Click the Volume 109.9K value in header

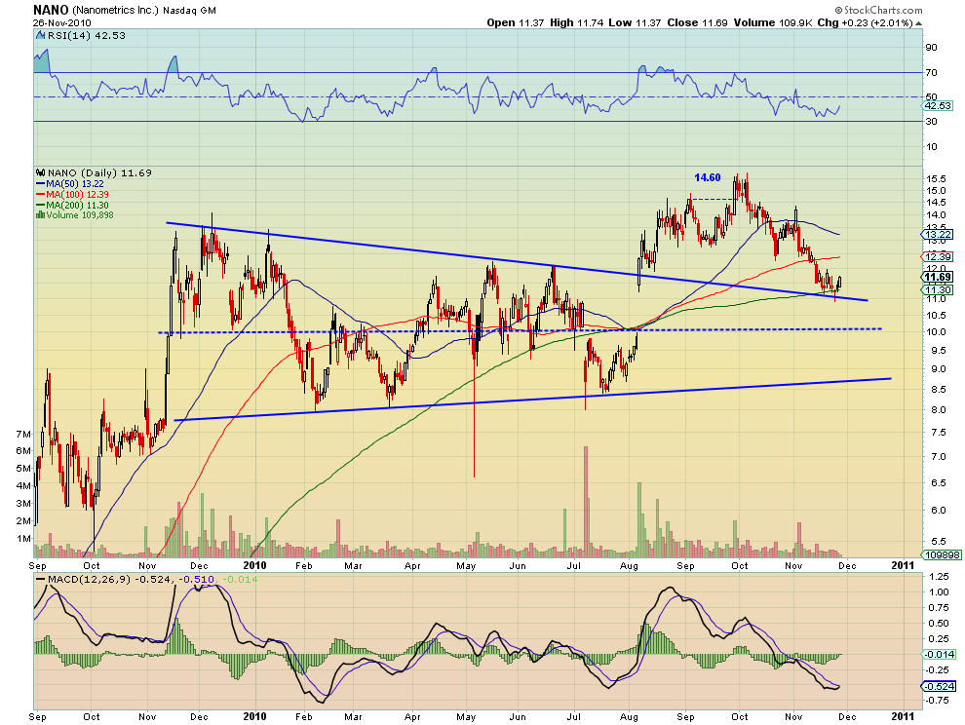[773, 22]
